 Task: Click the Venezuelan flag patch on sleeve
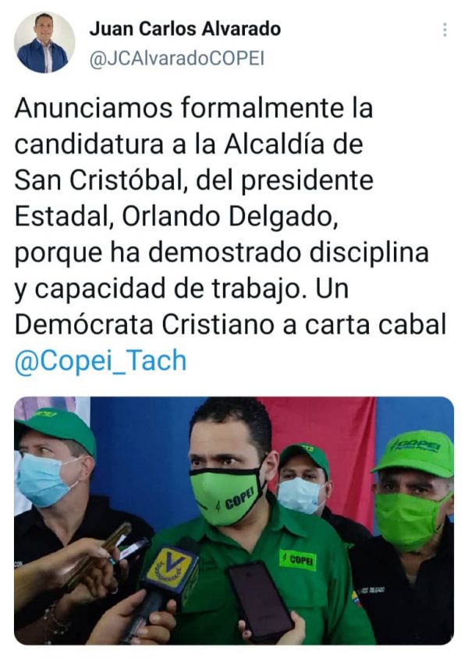click(354, 597)
